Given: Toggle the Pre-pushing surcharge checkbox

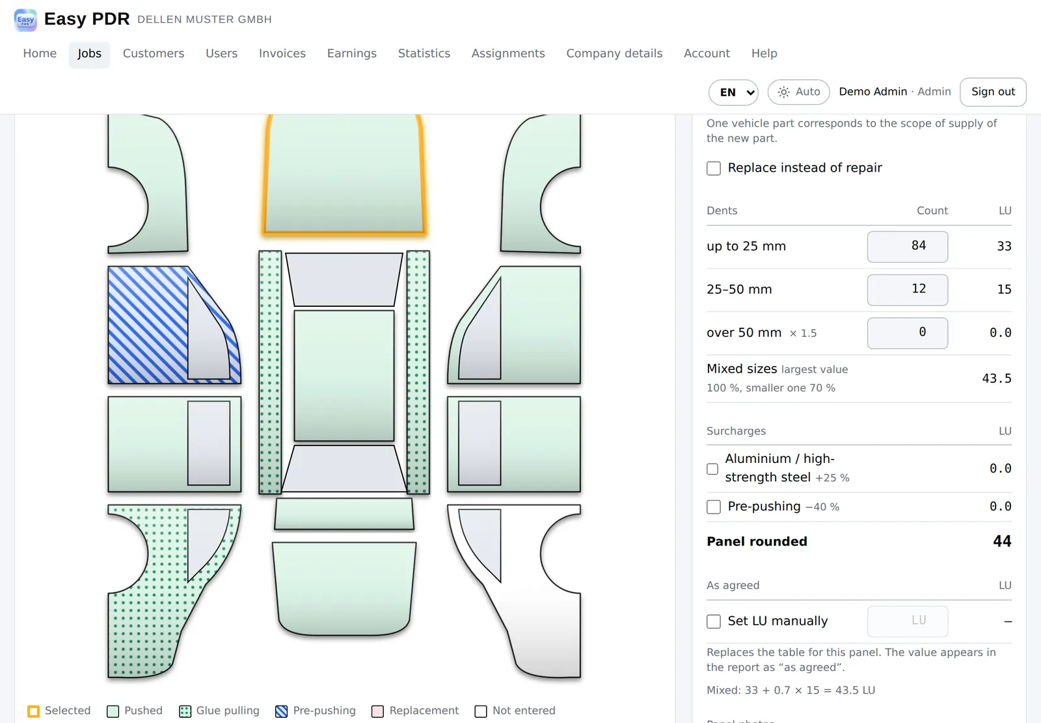Looking at the screenshot, I should click(x=714, y=507).
